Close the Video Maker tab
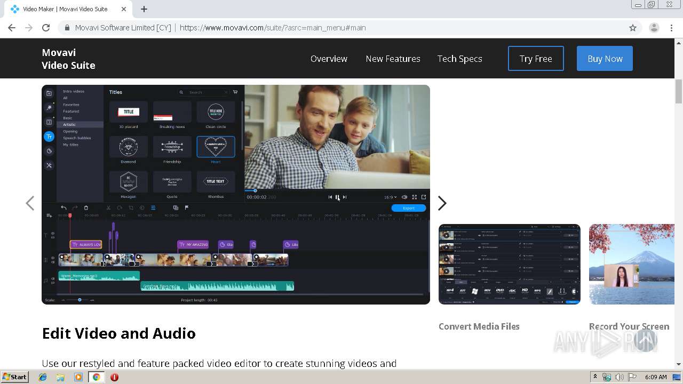 pos(124,9)
